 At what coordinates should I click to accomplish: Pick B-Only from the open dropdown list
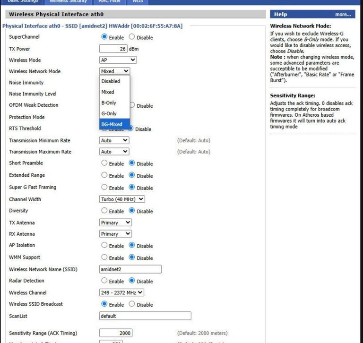[109, 103]
